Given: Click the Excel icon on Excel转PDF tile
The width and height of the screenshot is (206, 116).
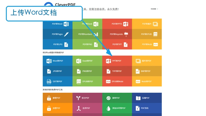Looking at the screenshot, I should [x=79, y=61].
